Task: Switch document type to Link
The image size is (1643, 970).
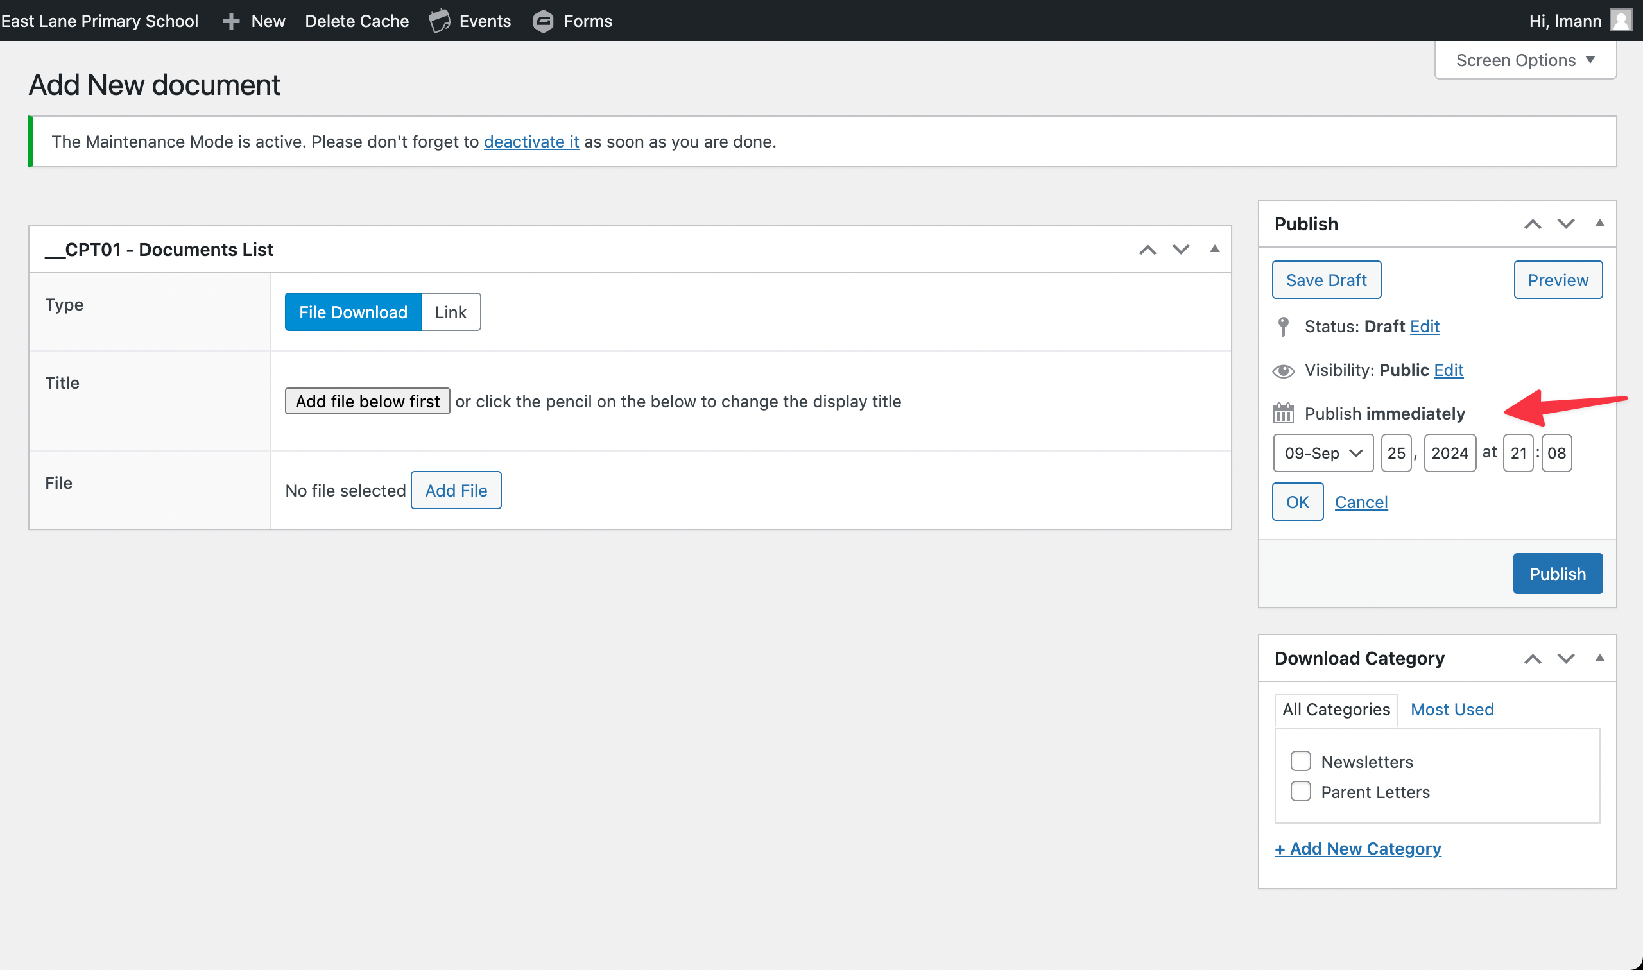Action: [x=451, y=312]
